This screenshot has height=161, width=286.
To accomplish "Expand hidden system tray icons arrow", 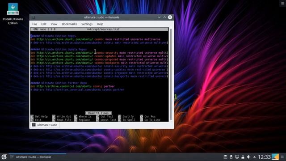I will 254,157.
